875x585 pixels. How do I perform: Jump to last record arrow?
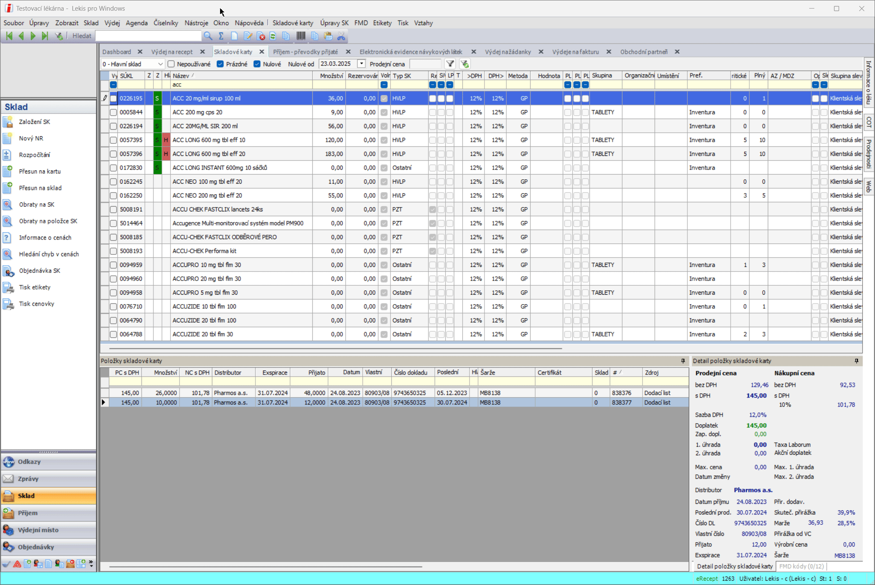[x=44, y=36]
